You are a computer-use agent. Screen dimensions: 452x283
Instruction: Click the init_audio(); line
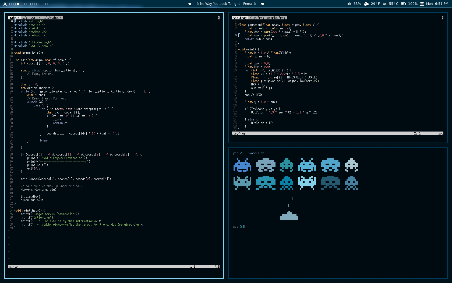pos(31,196)
